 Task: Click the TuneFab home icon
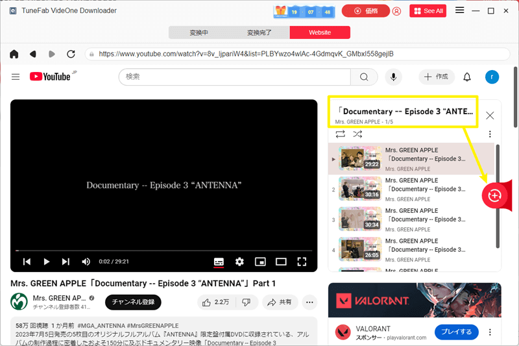(14, 54)
